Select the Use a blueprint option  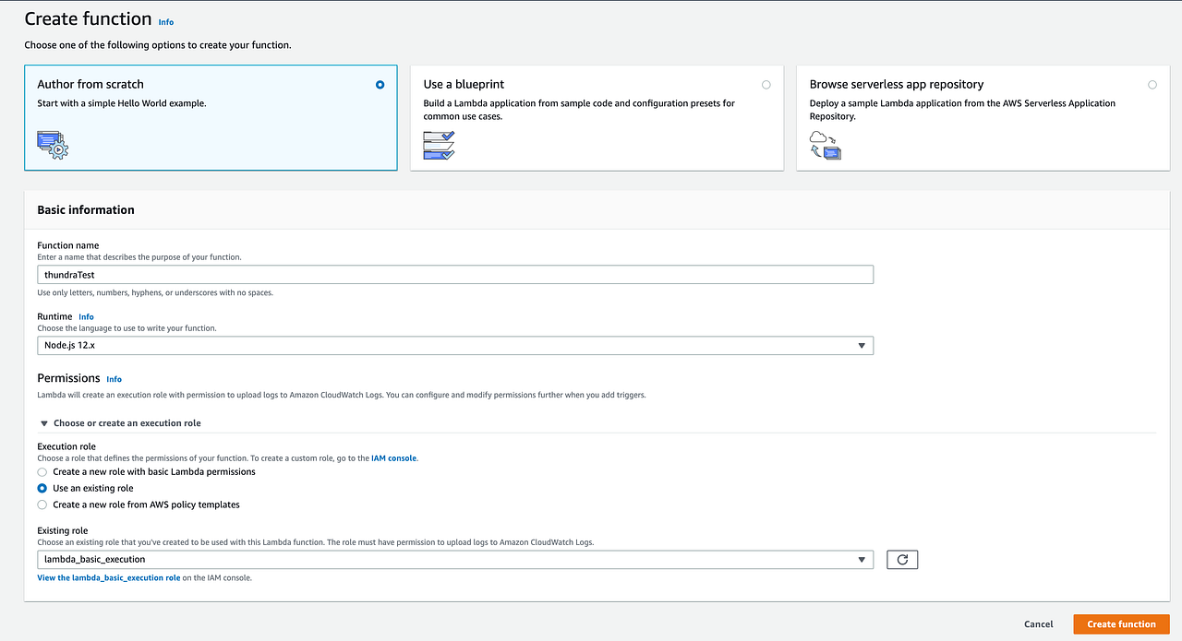(766, 84)
